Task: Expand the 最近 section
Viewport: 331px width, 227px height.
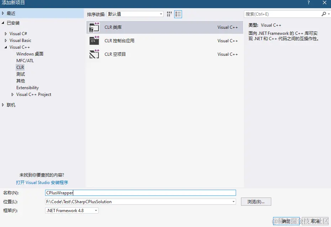Action: [3, 13]
